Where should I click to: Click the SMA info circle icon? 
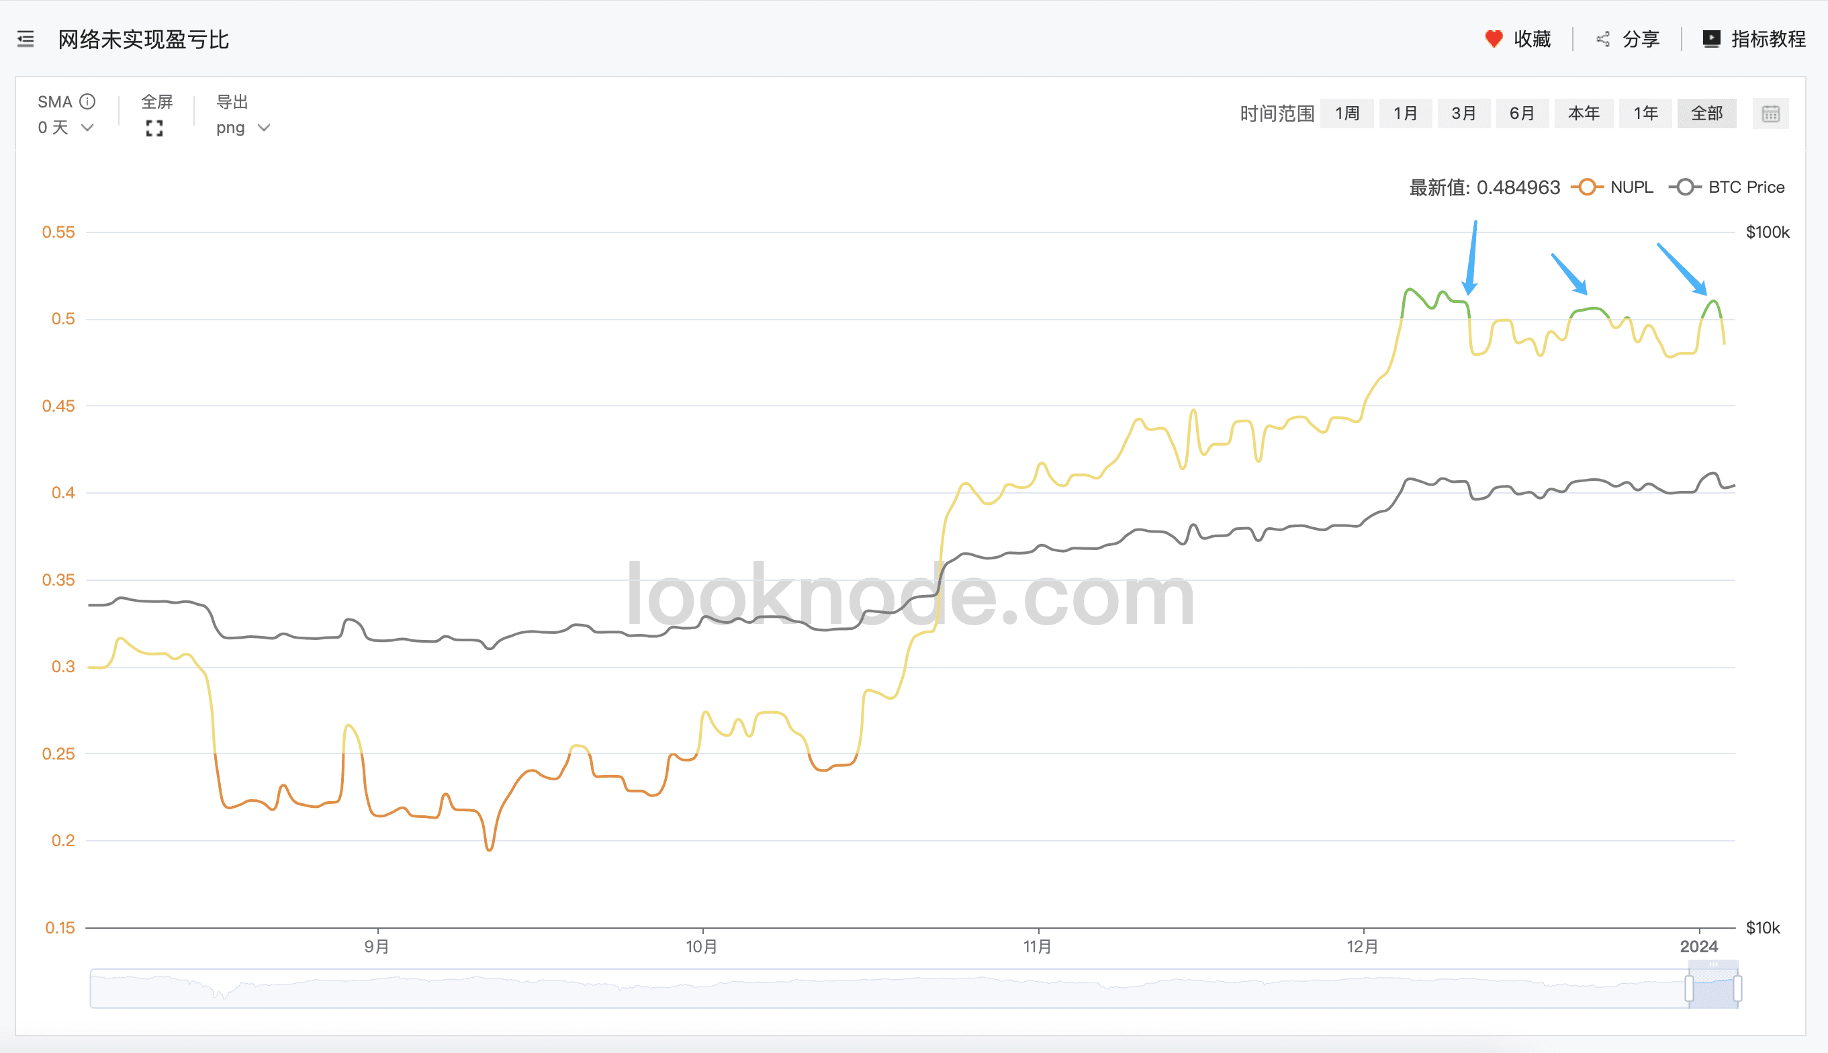(87, 101)
